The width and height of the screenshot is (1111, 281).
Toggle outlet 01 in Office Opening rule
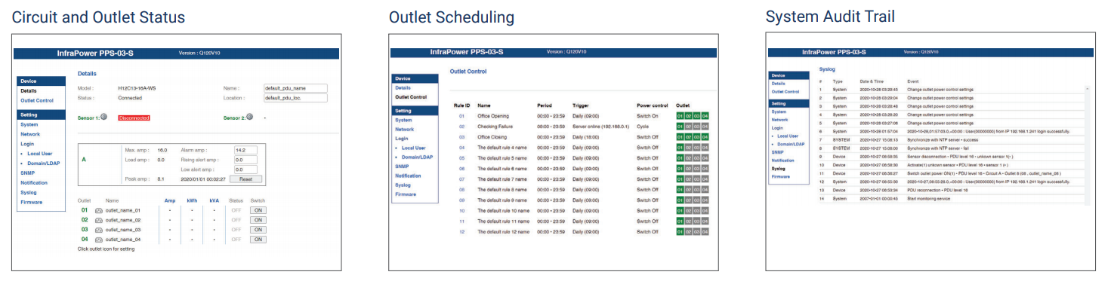[680, 116]
